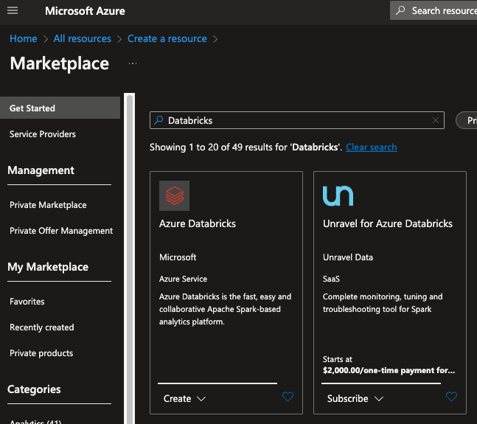Click the My Marketplace heading

coord(48,267)
